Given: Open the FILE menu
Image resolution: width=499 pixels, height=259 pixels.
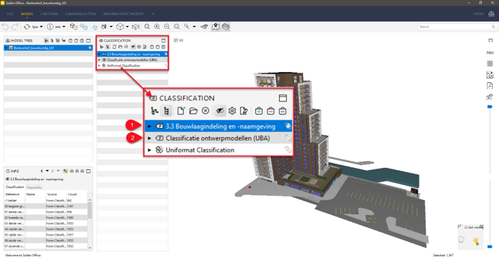Looking at the screenshot, I should [10, 14].
